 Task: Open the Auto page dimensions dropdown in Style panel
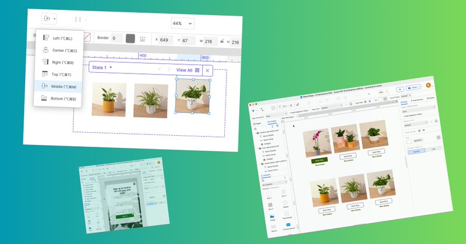tap(418, 109)
